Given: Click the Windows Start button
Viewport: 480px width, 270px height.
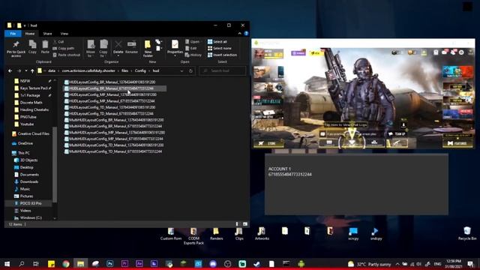Looking at the screenshot, I should click(7, 263).
